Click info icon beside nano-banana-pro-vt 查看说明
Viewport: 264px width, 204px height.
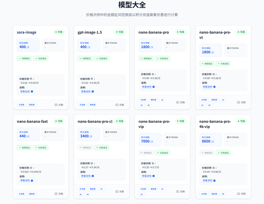(x=214, y=87)
